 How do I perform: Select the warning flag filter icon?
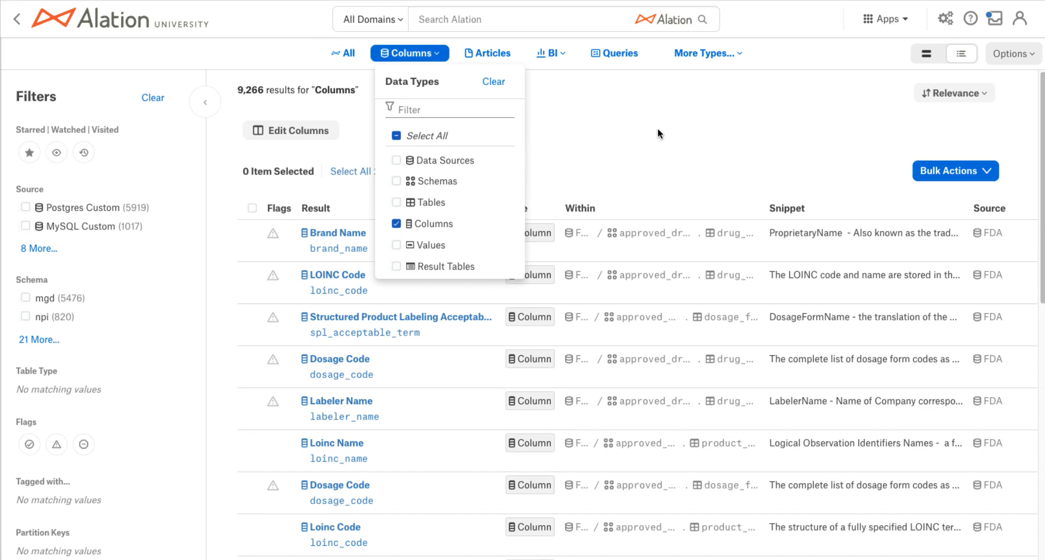(x=57, y=445)
